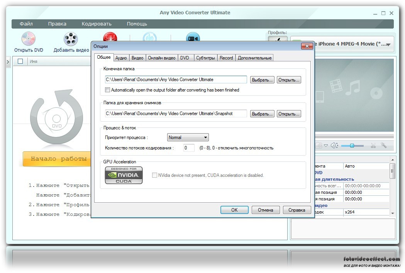
Task: Click Выбрать for the snapshot folder
Action: pos(262,114)
